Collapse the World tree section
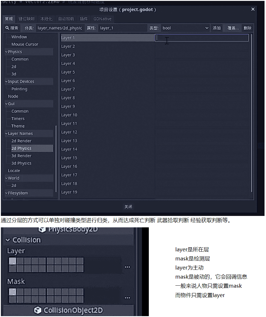The width and height of the screenshot is (266, 317). (6, 178)
